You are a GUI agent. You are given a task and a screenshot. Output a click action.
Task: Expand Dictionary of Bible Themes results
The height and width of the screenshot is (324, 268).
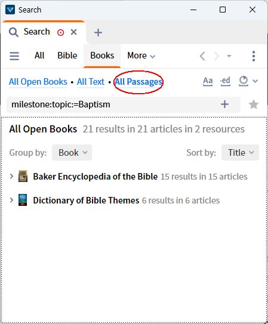[x=11, y=200]
